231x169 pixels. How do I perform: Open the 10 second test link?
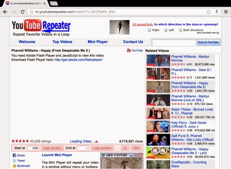point(143,24)
